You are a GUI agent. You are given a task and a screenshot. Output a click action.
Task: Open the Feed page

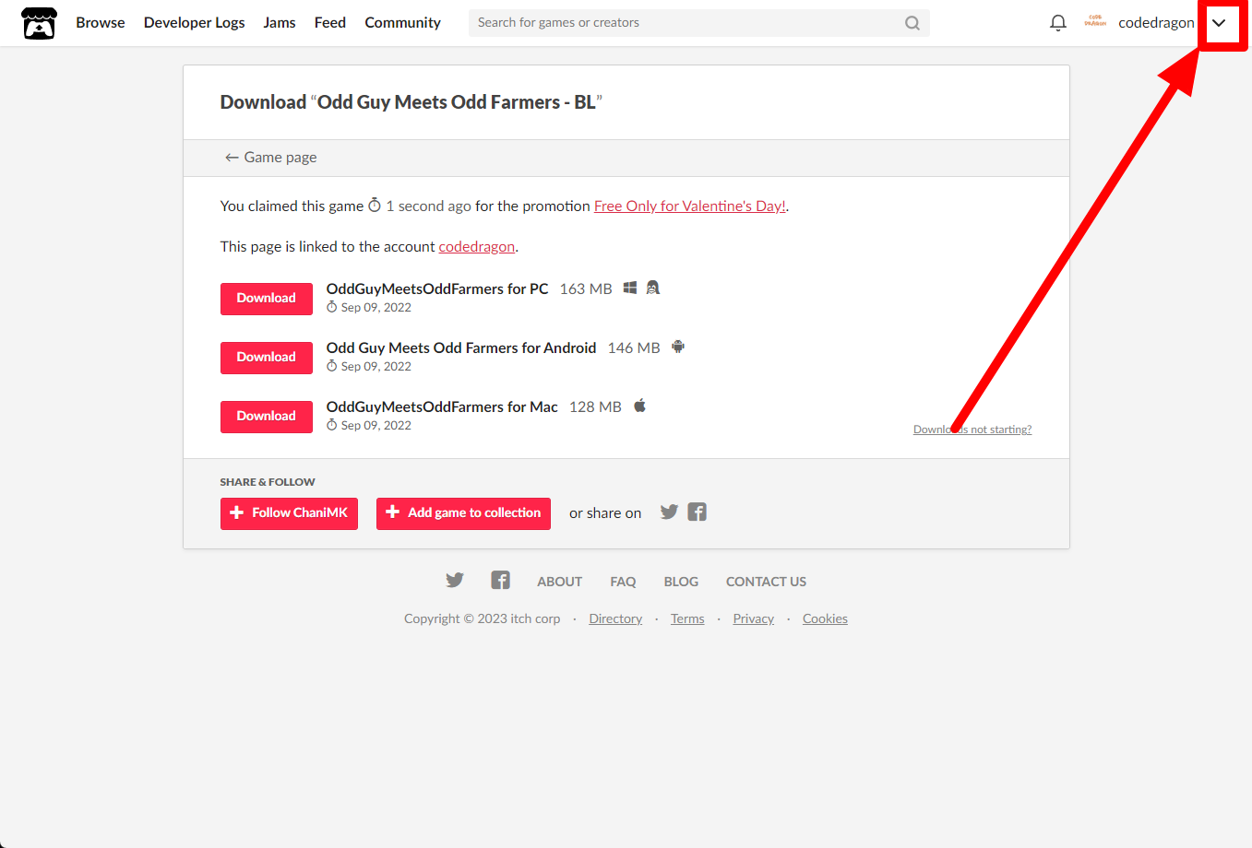click(x=330, y=23)
